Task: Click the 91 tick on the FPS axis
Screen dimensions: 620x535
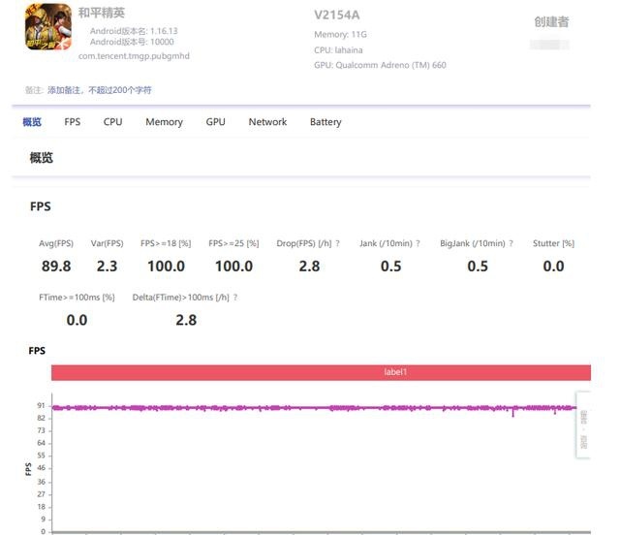Action: [41, 405]
